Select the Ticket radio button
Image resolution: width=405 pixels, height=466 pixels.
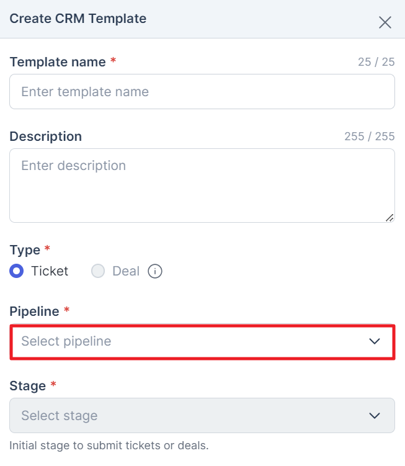(16, 271)
